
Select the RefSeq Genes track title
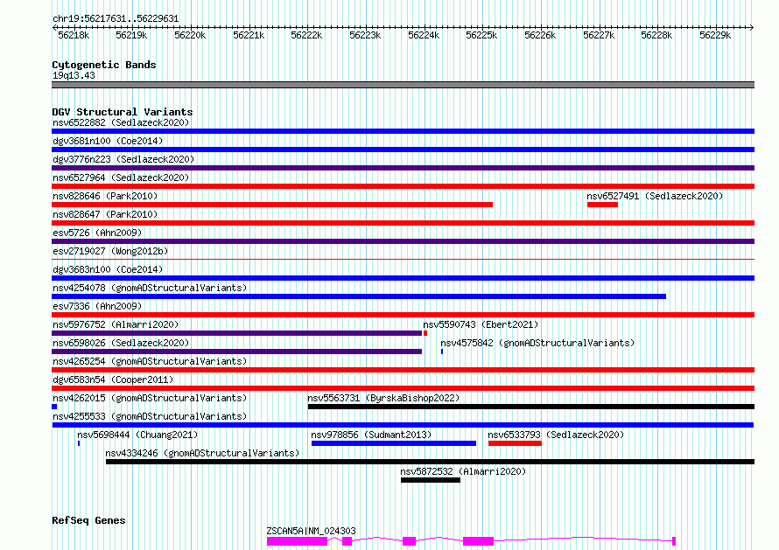click(x=88, y=520)
